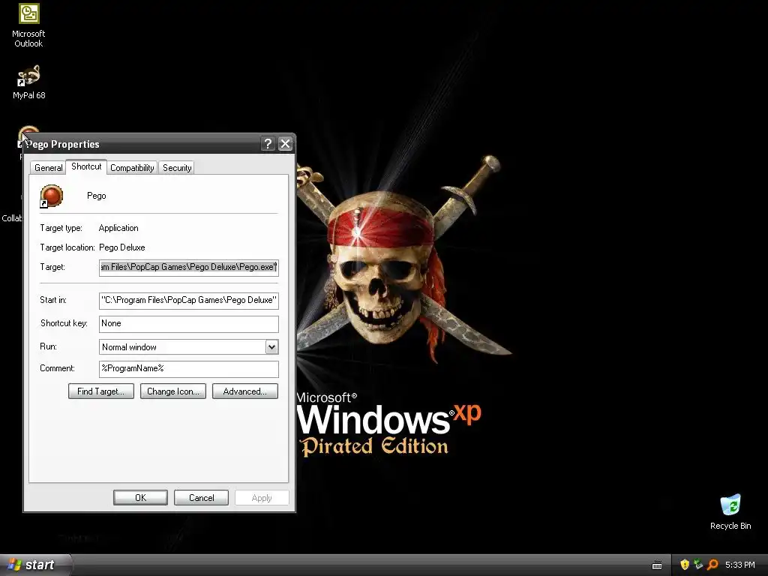Click the Start in input field

[x=188, y=300]
